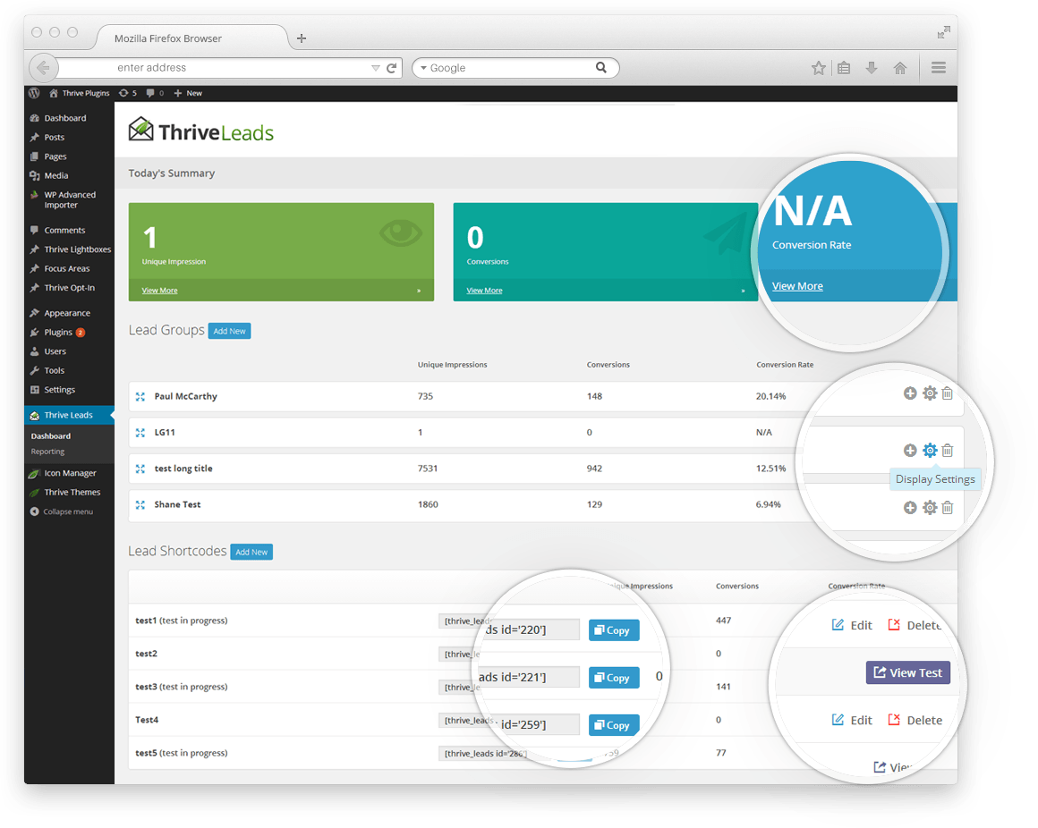This screenshot has height=828, width=1038.
Task: Click the browser back arrow button
Action: pos(44,67)
